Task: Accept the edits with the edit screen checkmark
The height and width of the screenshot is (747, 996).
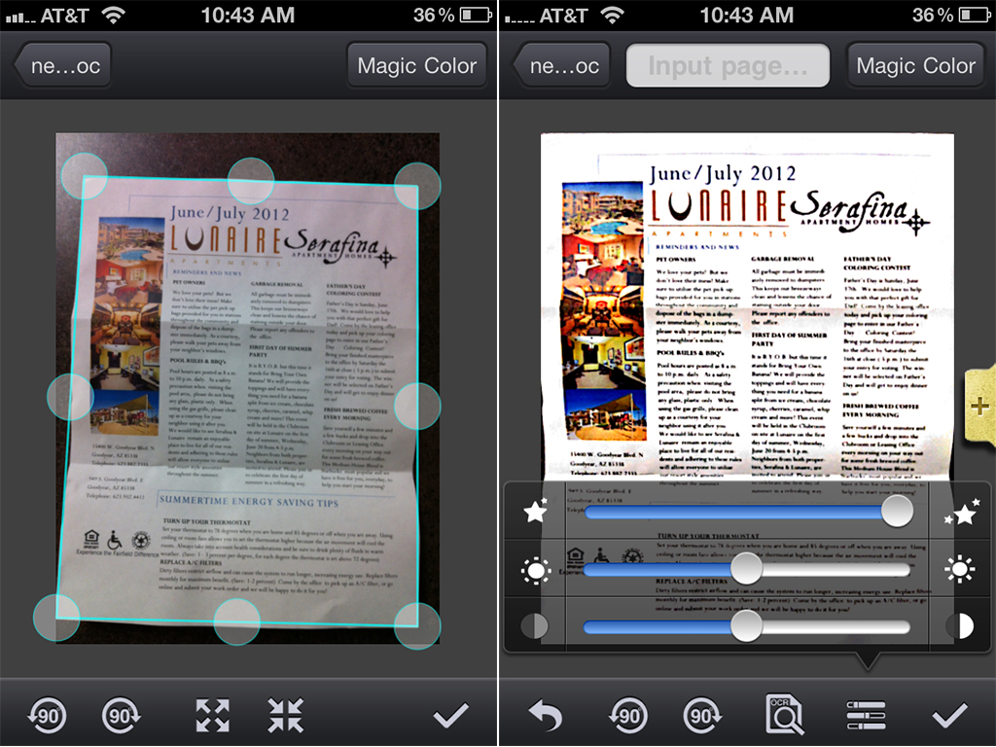Action: pos(949,717)
